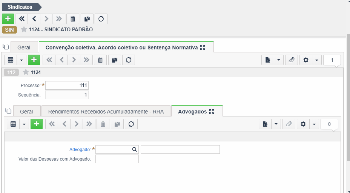
Task: Add new Sindicatos record with green plus
Action: [8, 19]
